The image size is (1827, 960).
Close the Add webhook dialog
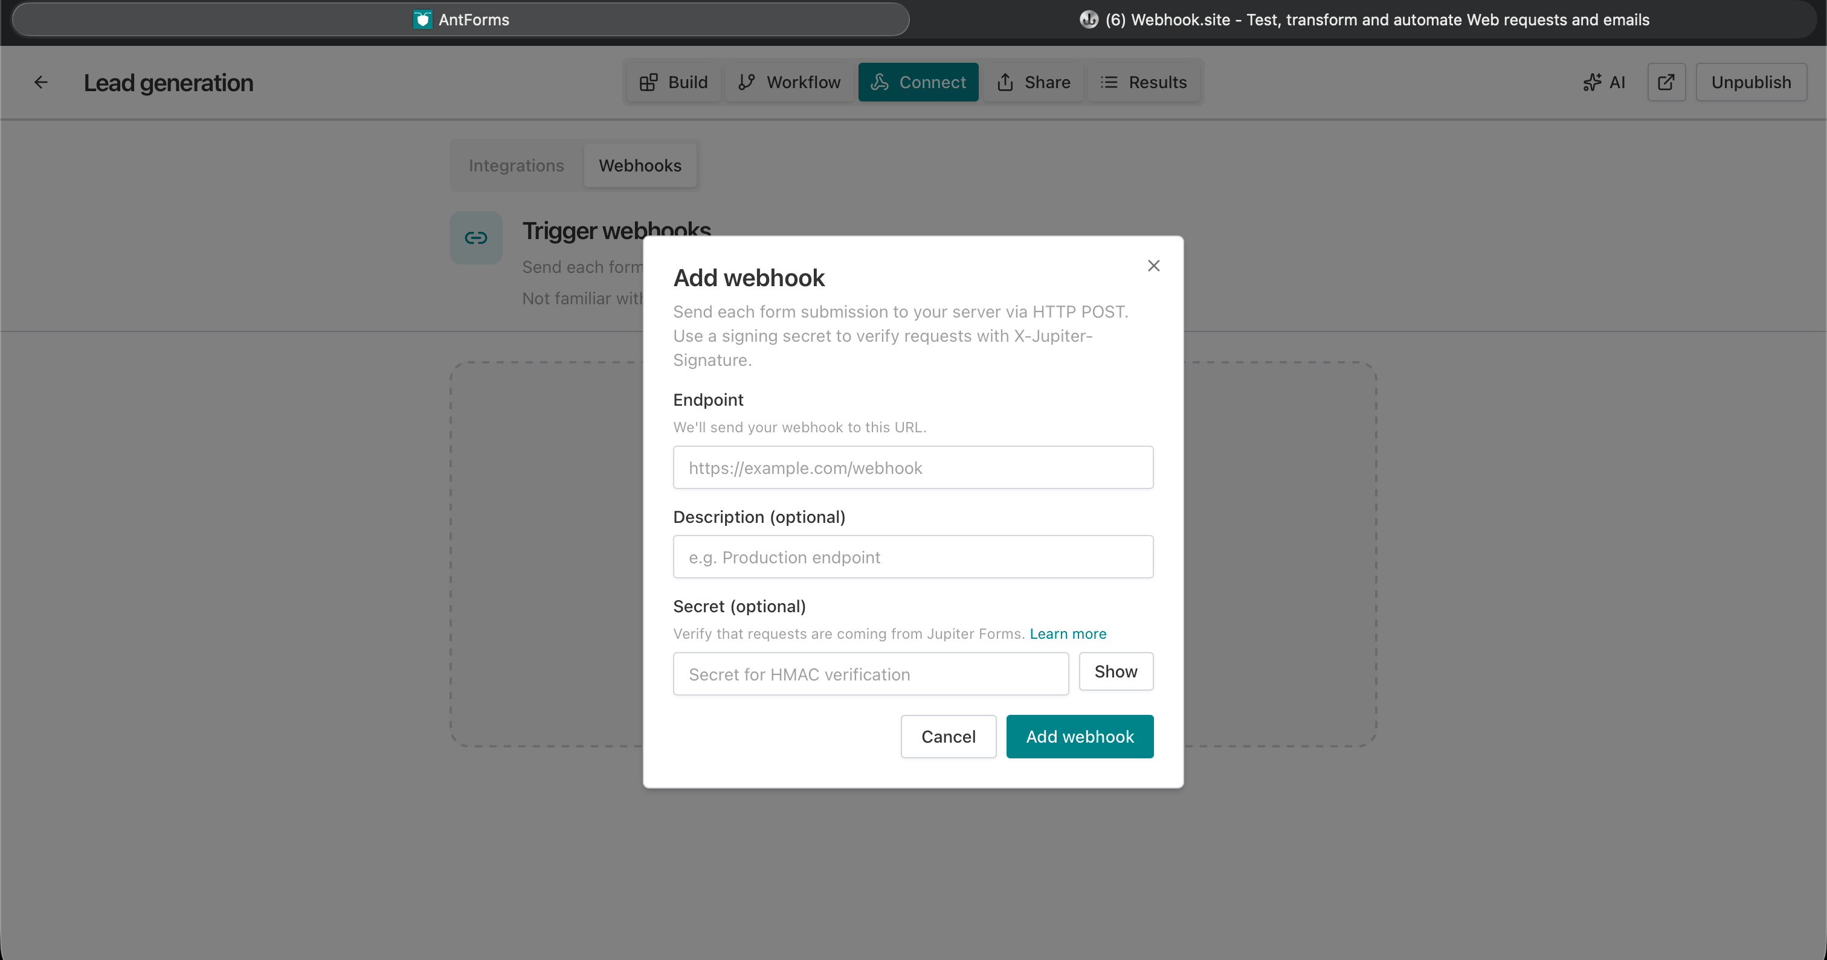point(1153,265)
